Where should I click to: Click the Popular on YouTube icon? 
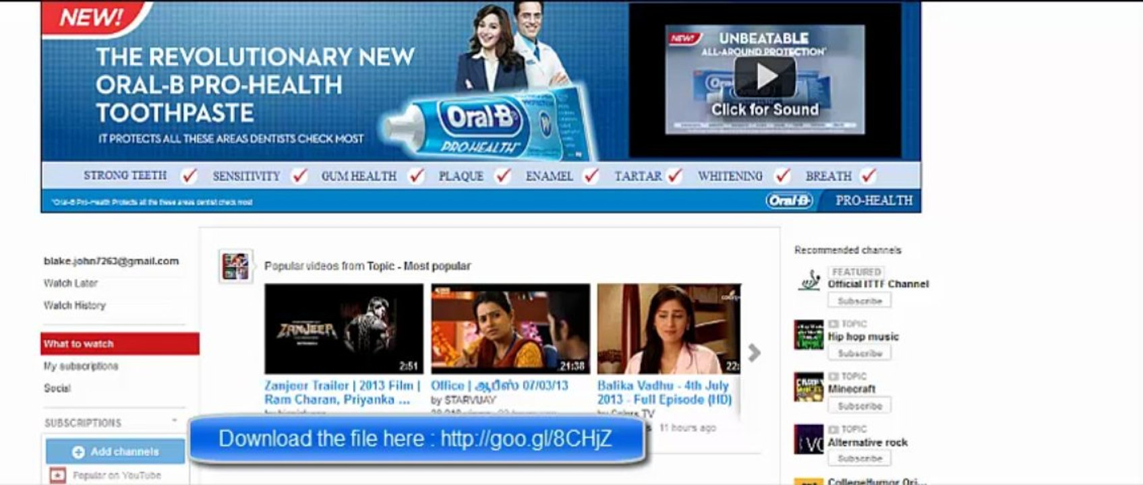click(x=57, y=475)
